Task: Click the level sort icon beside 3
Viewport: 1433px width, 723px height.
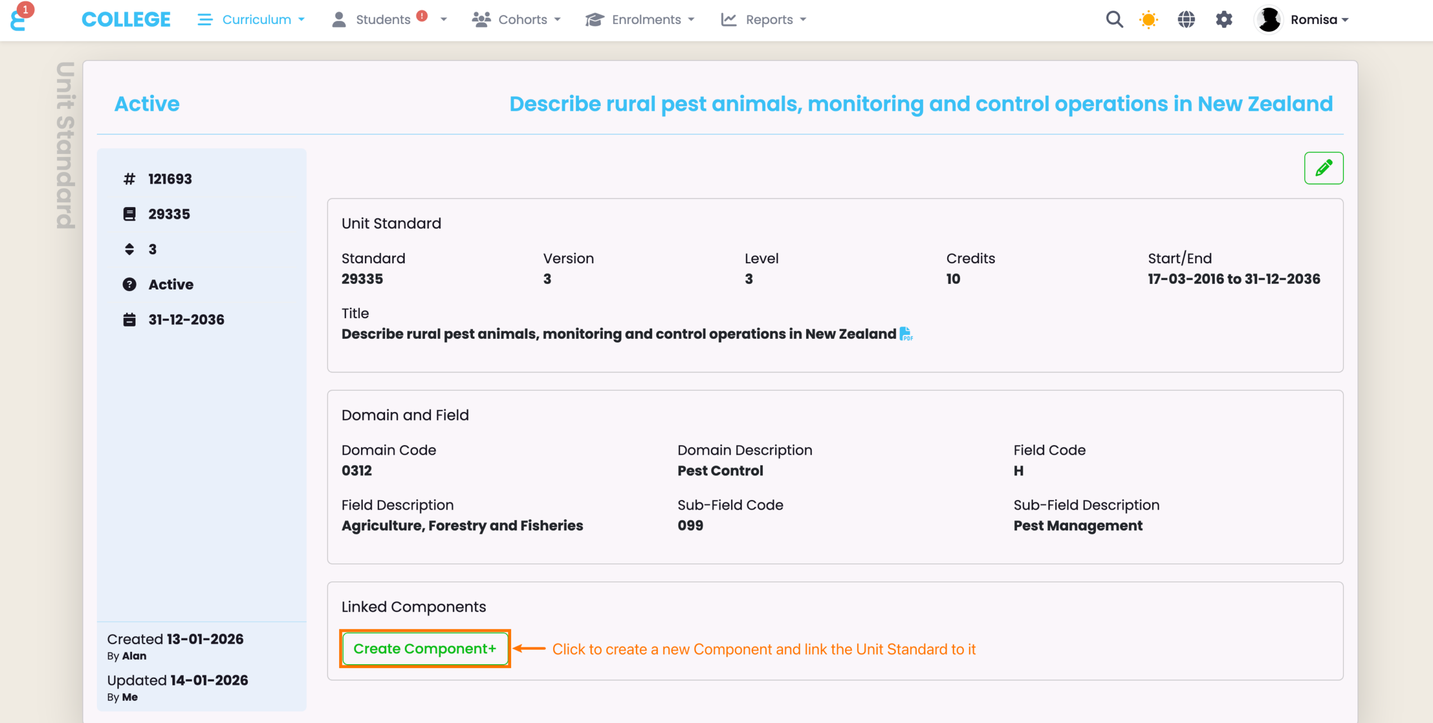Action: pos(129,249)
